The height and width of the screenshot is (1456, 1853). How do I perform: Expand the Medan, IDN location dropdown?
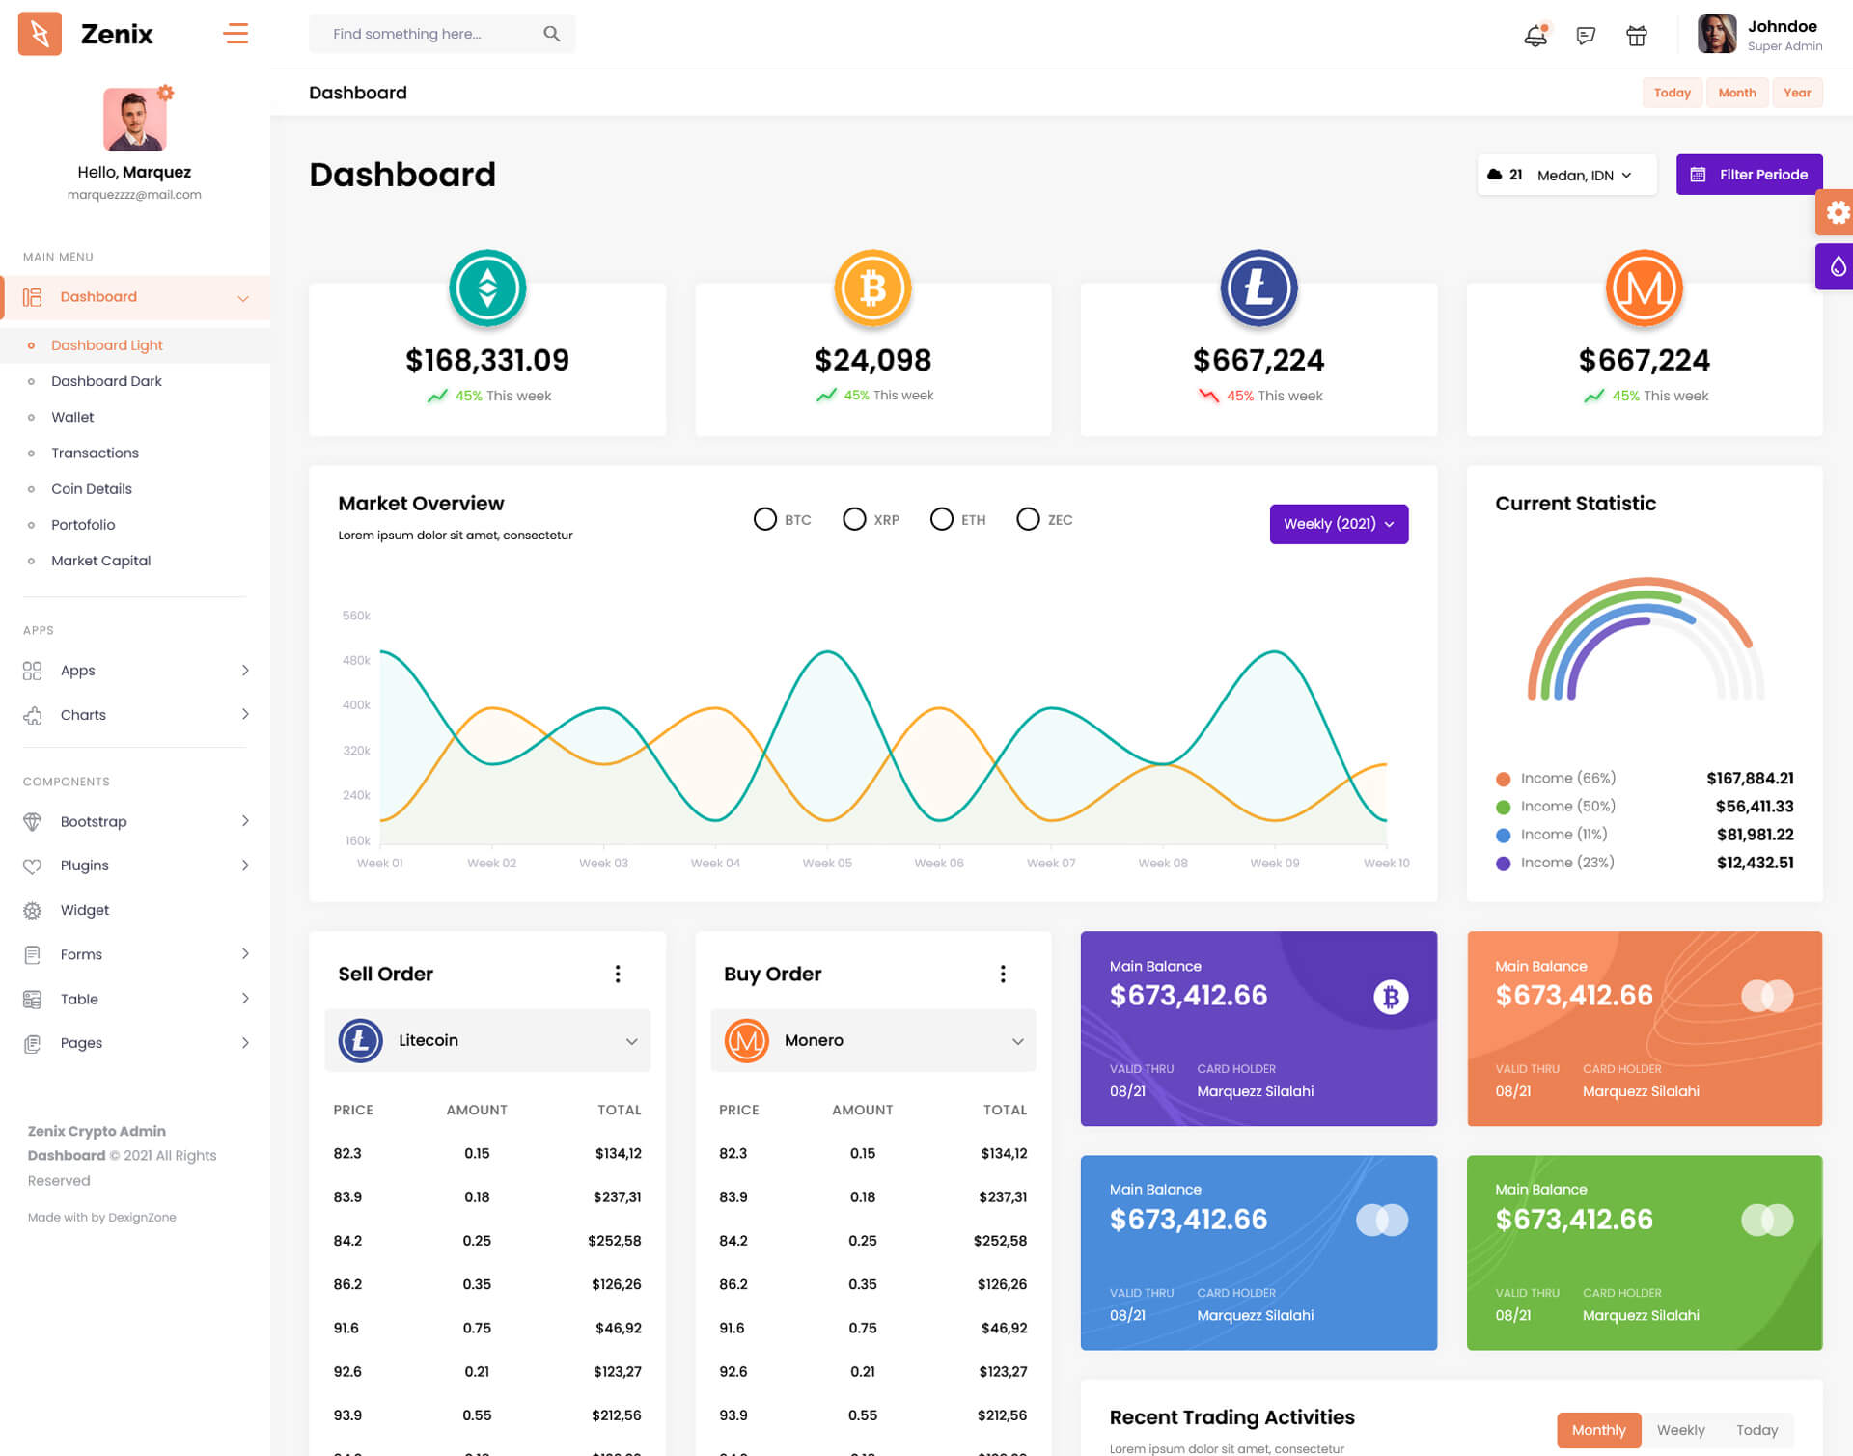[x=1583, y=175]
